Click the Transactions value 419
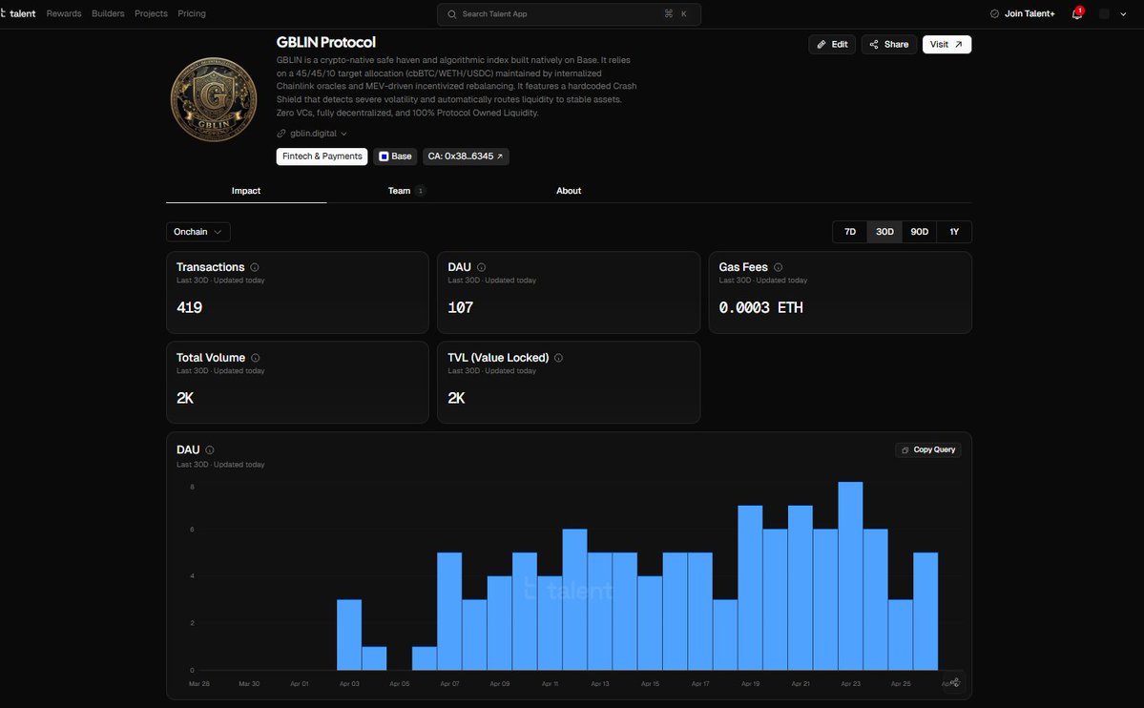The image size is (1144, 708). tap(189, 308)
